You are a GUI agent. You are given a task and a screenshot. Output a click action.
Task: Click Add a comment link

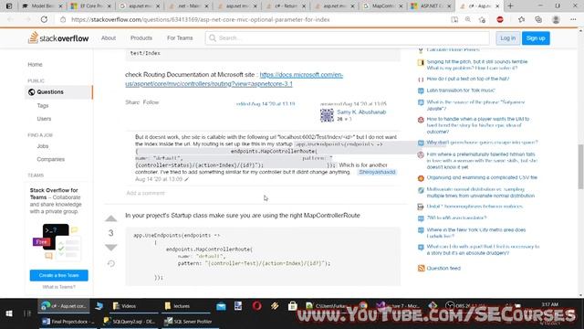[x=145, y=193]
